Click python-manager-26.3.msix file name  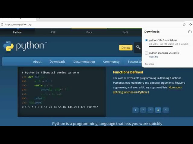(164, 53)
